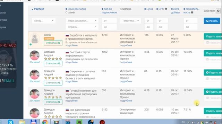Open the Тематика dropdown filter
This screenshot has height=124, width=222.
coord(130,21)
